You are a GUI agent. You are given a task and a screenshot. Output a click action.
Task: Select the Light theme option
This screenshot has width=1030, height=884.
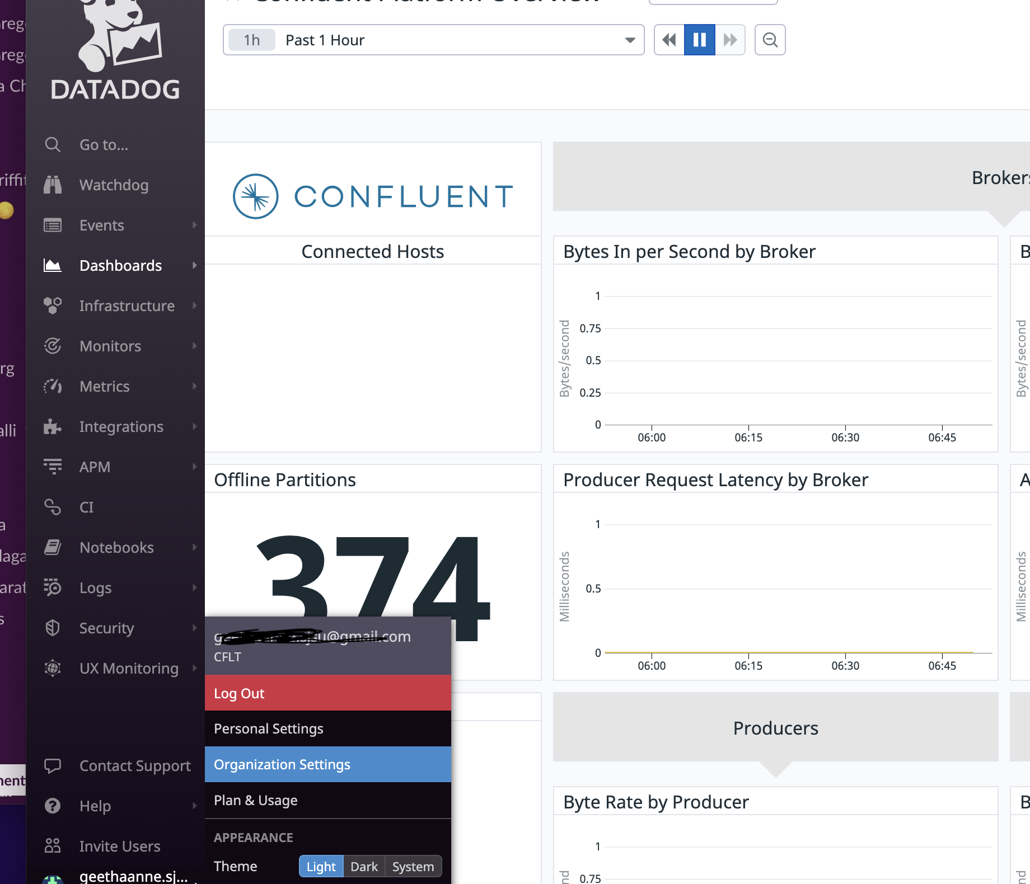321,867
